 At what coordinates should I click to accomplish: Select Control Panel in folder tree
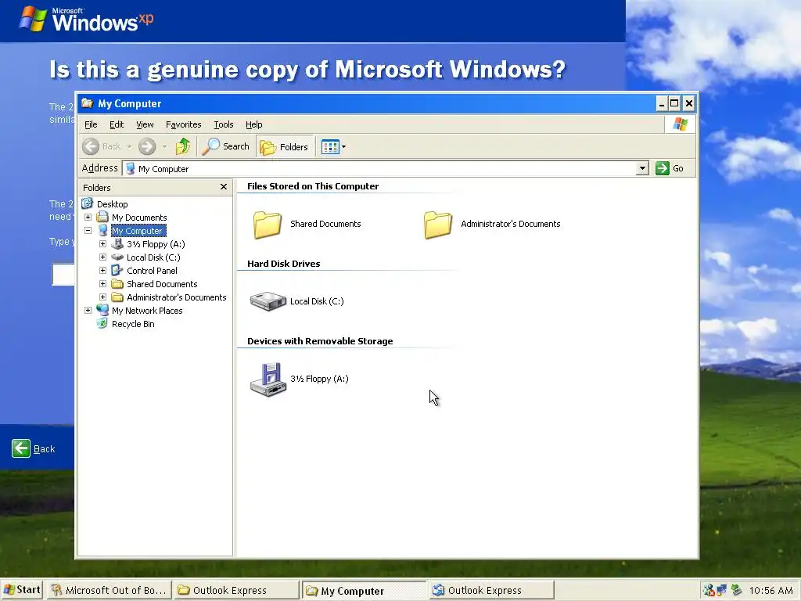click(152, 270)
